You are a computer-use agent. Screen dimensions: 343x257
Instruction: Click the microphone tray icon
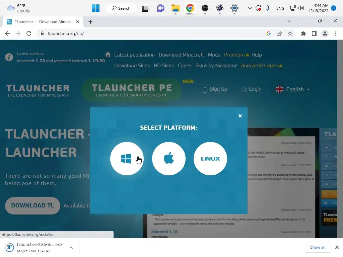click(268, 8)
